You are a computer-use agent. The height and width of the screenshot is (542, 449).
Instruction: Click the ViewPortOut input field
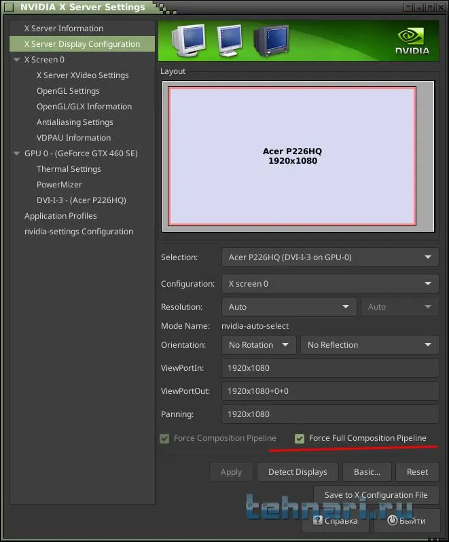coord(330,391)
